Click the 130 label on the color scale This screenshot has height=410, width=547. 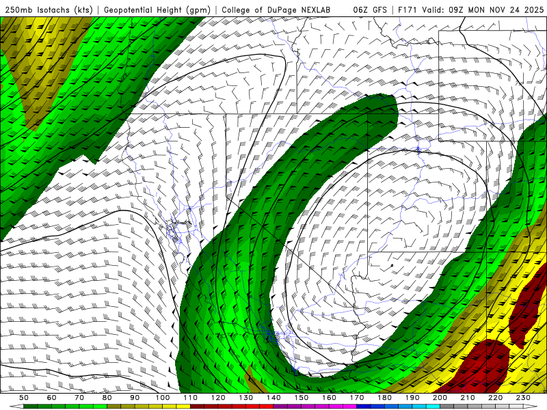(x=246, y=398)
